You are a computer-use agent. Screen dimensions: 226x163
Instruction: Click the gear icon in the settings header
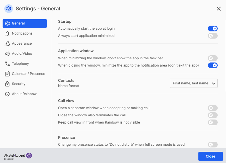tap(9, 9)
